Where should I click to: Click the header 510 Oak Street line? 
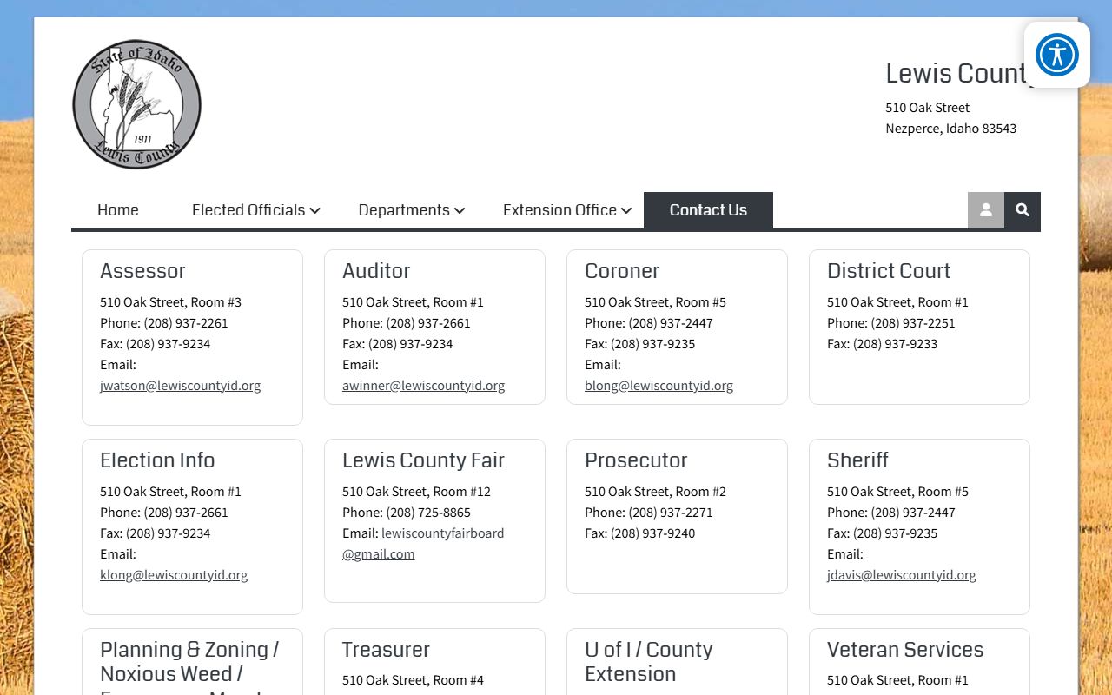[x=927, y=107]
